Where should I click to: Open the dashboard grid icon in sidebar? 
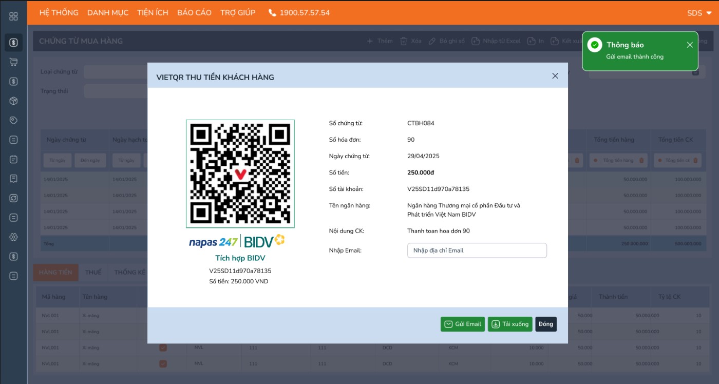[14, 16]
